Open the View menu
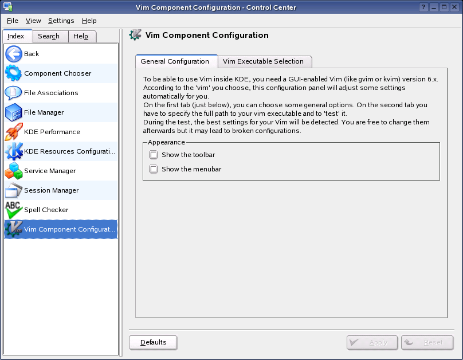This screenshot has width=463, height=360. coord(33,21)
